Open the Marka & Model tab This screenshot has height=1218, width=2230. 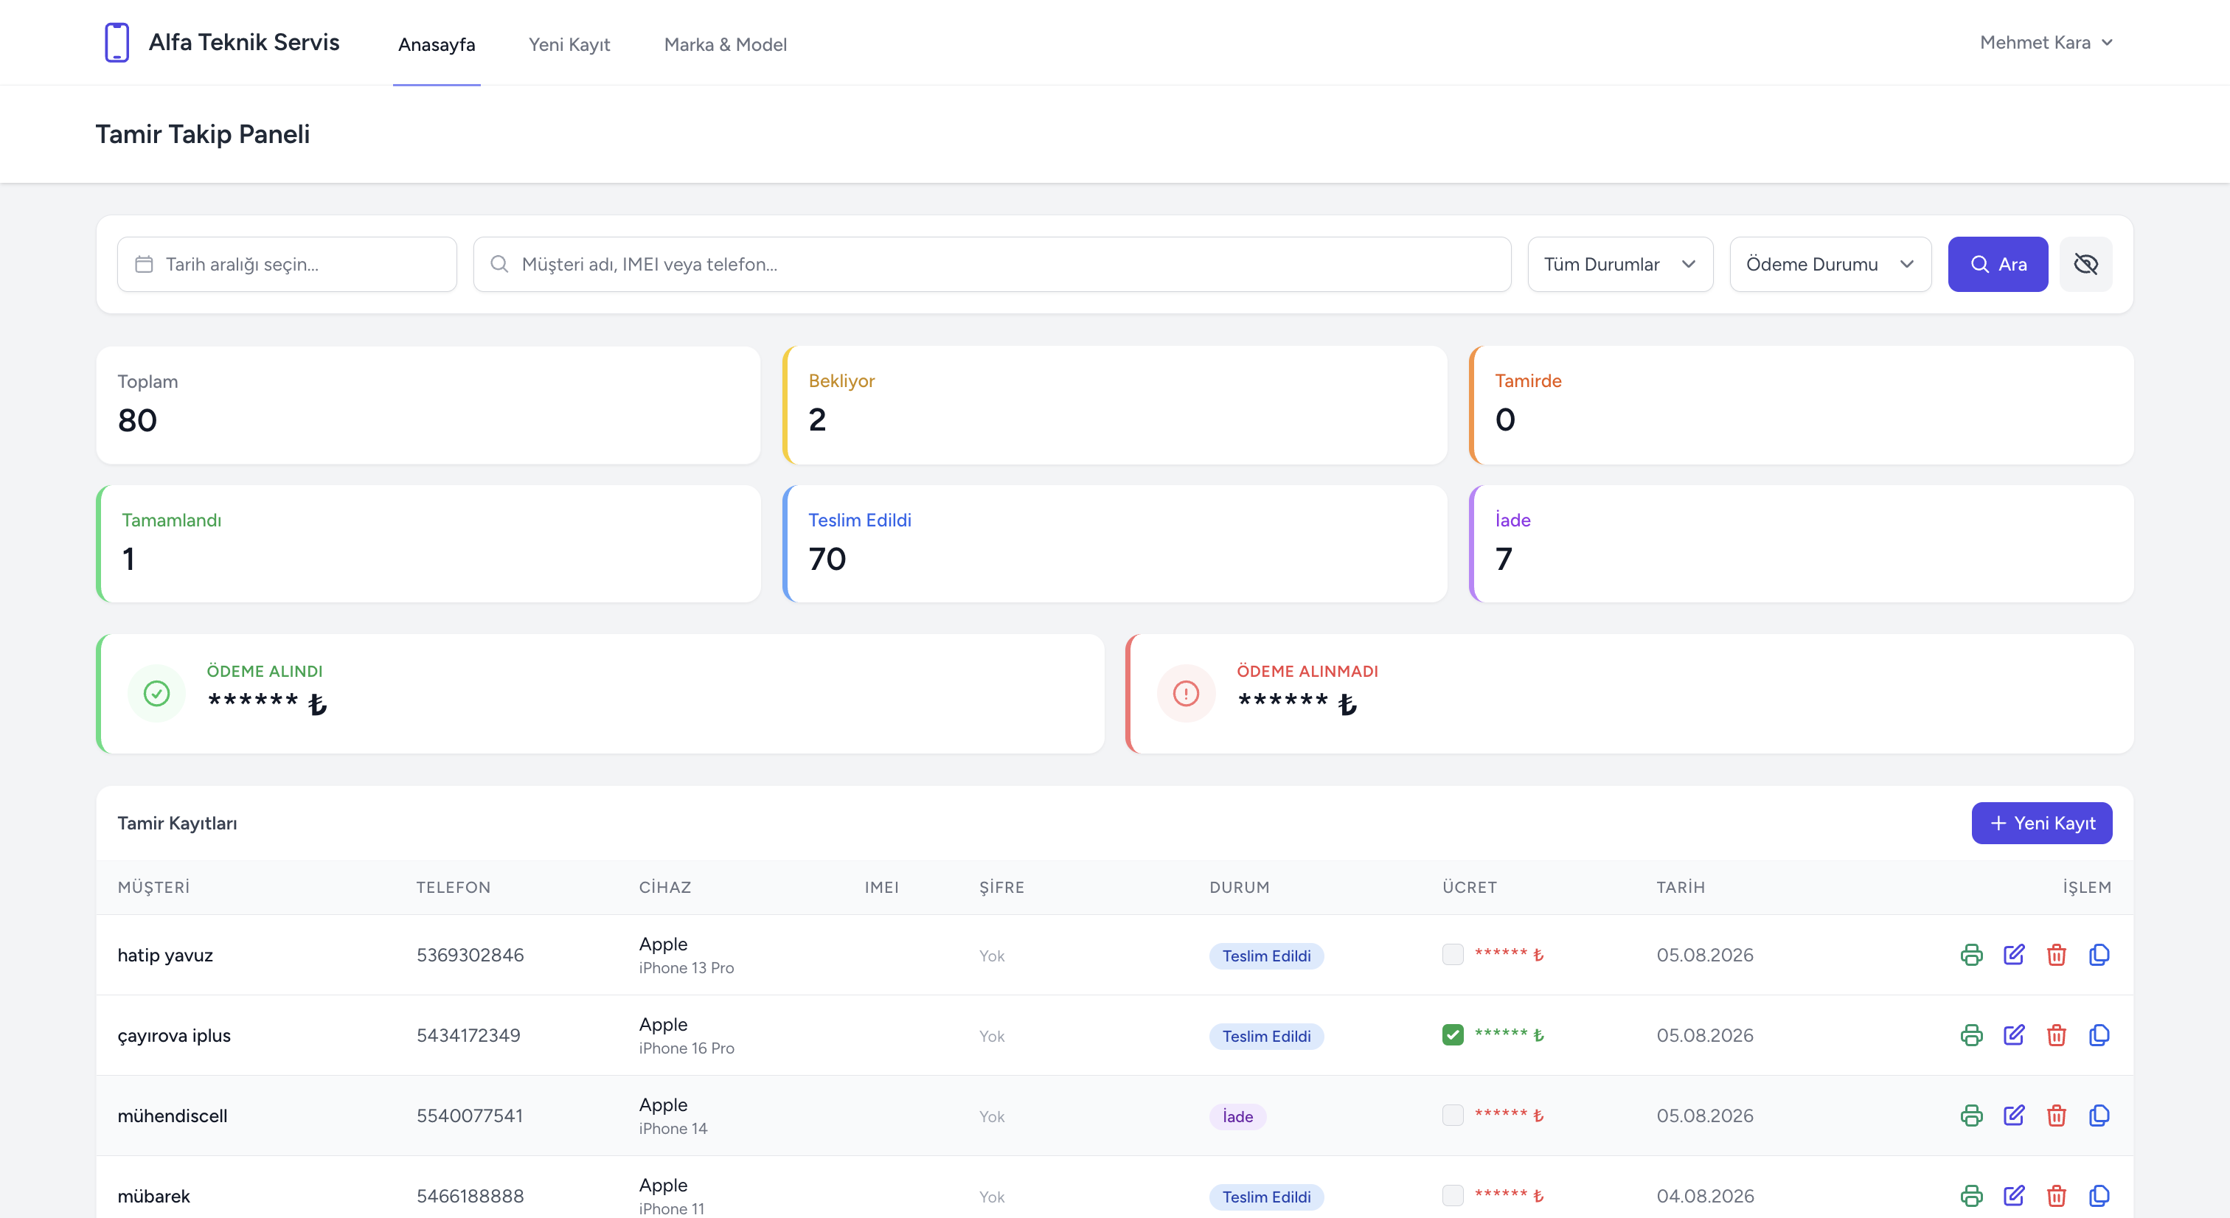pos(725,44)
